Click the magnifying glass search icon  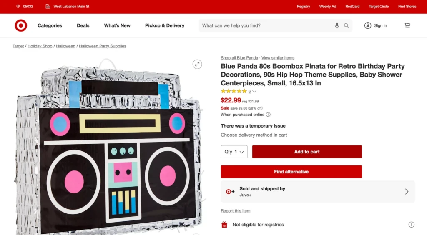point(346,25)
